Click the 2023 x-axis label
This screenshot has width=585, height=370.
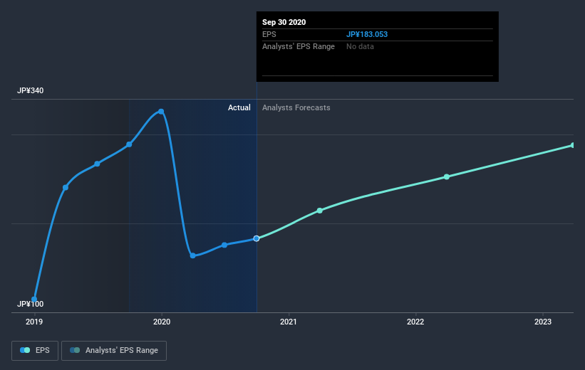point(542,322)
